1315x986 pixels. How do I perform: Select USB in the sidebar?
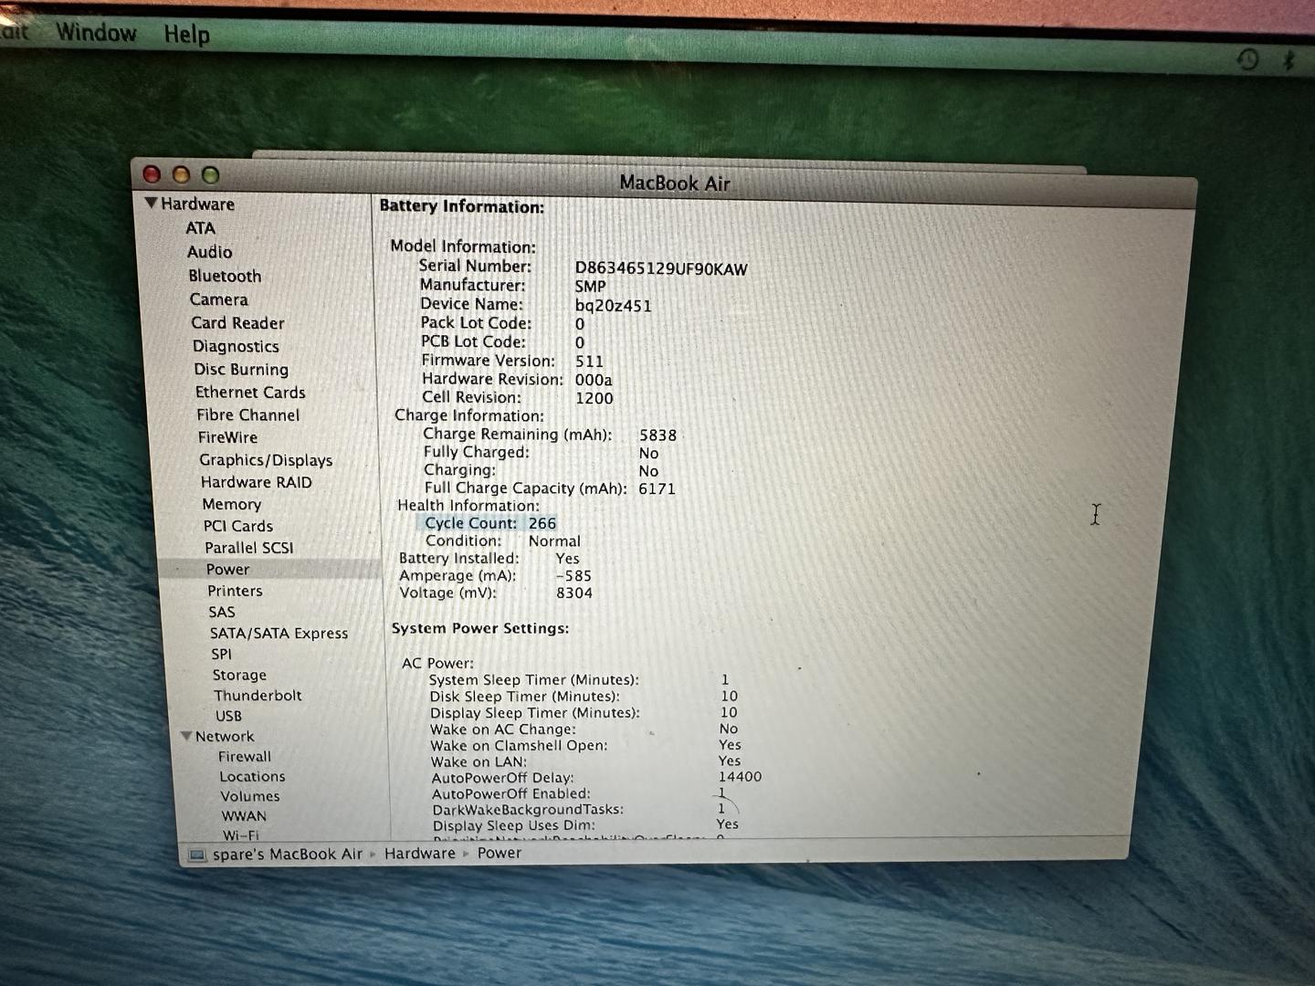(229, 716)
